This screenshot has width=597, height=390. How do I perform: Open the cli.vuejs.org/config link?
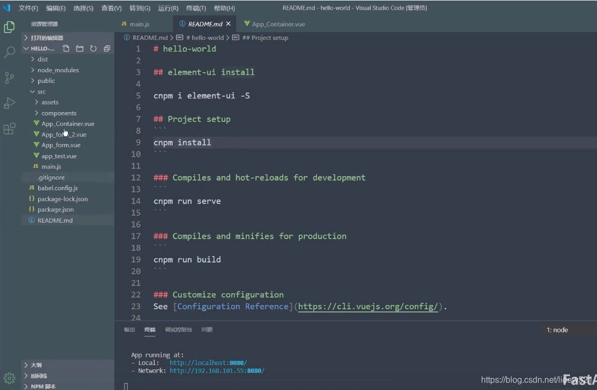click(368, 306)
